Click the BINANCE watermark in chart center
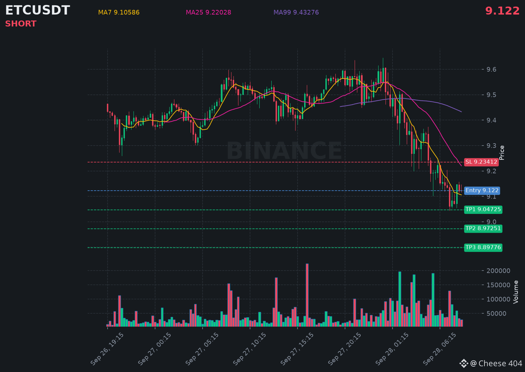Viewport: 525px width, 372px height. tap(284, 151)
